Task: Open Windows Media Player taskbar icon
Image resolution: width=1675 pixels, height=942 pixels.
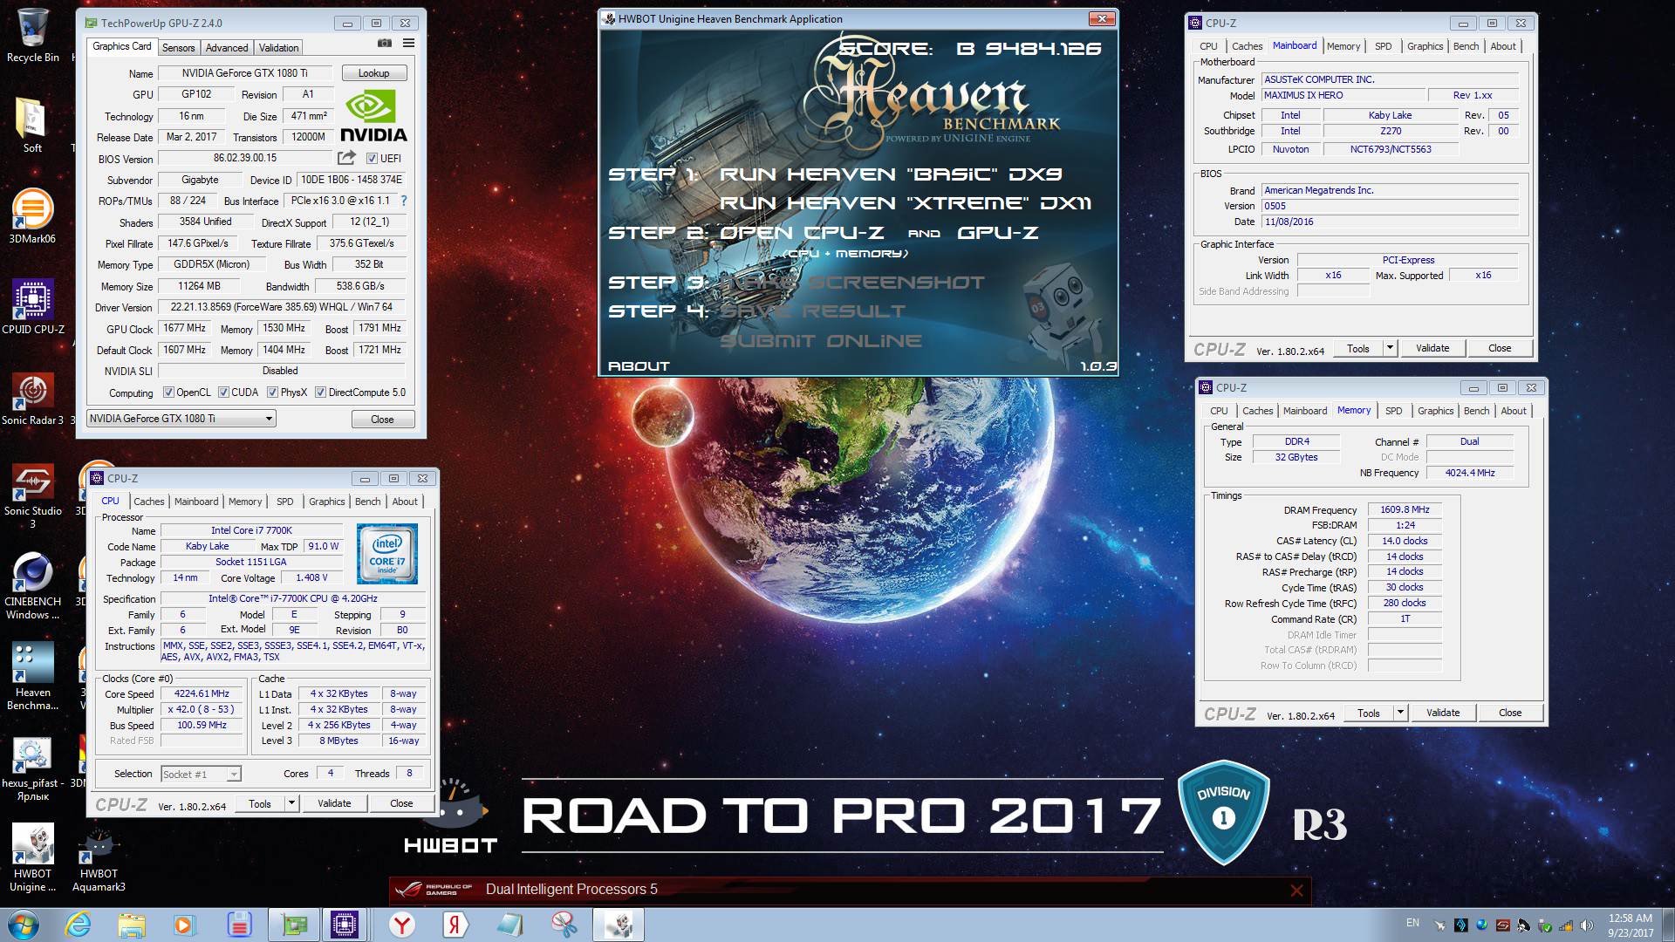Action: [x=184, y=924]
